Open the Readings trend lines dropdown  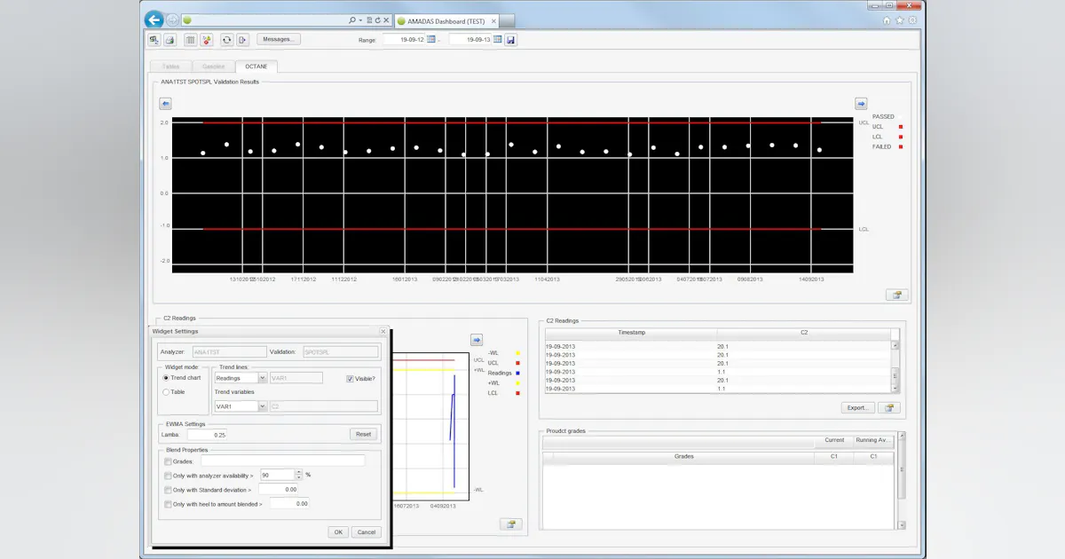263,378
